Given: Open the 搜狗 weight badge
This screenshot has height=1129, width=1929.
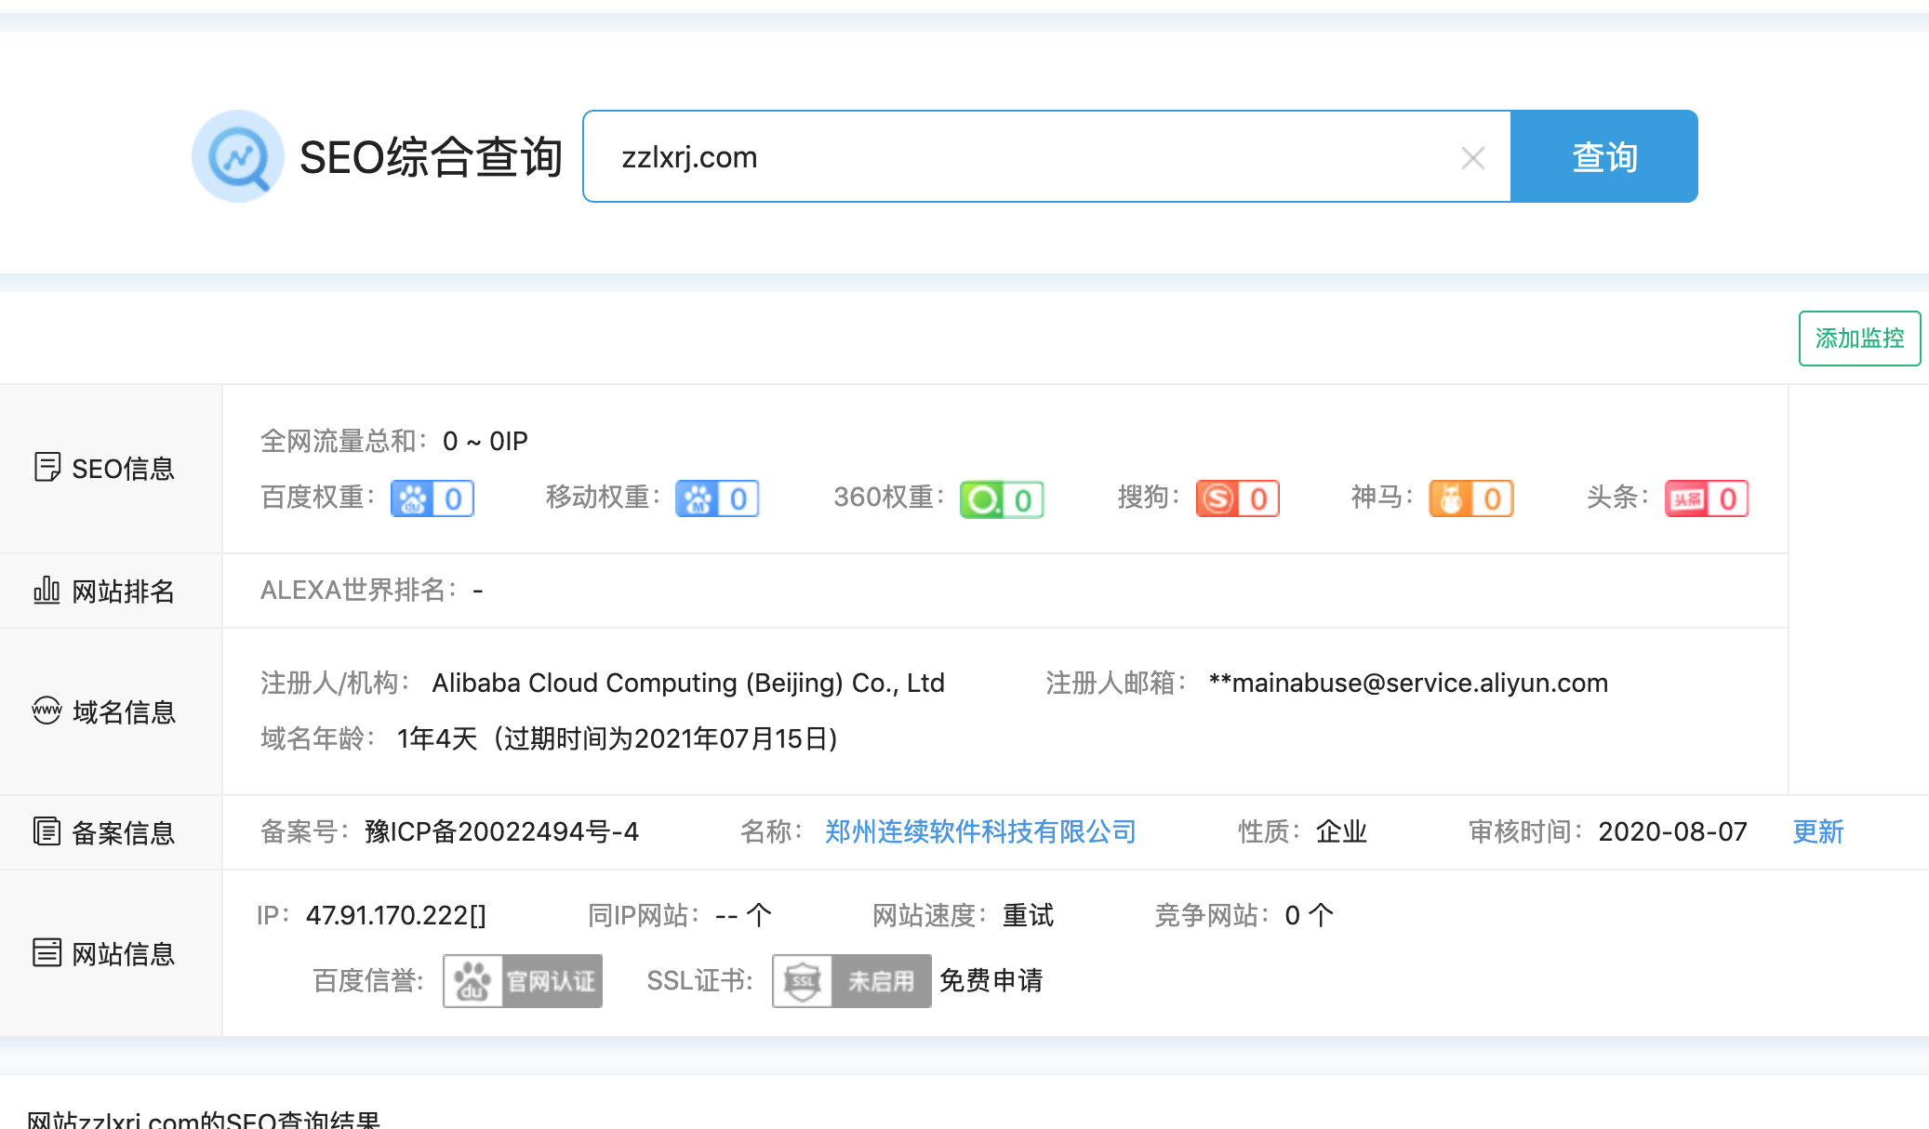Looking at the screenshot, I should click(1238, 498).
